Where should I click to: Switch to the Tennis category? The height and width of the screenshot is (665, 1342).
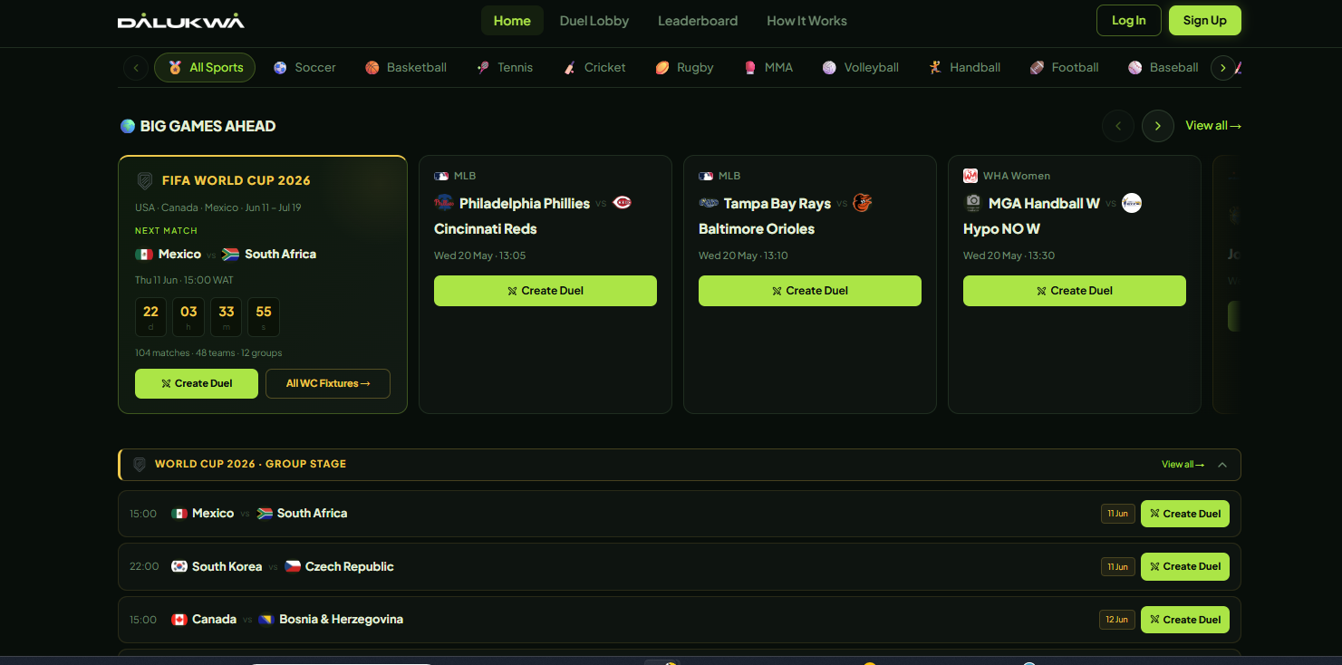tap(505, 68)
